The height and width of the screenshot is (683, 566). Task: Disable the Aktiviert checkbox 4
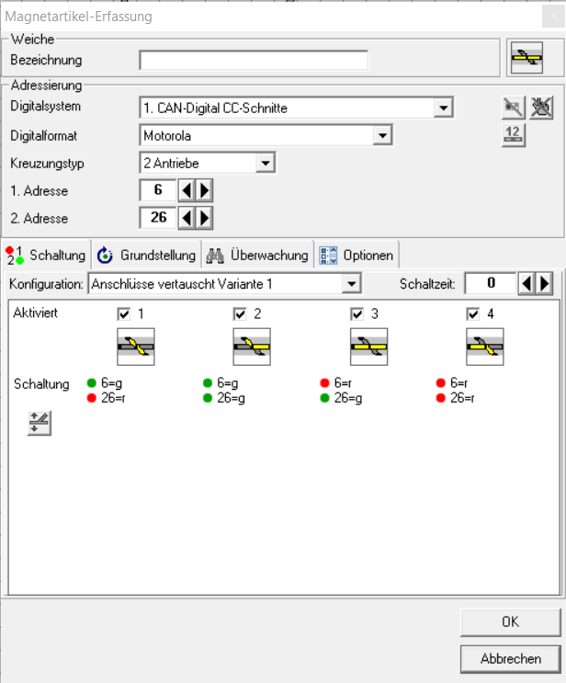474,314
